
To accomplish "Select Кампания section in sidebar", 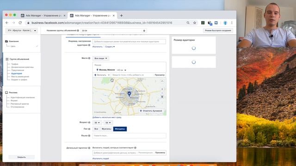I will click(x=13, y=41).
